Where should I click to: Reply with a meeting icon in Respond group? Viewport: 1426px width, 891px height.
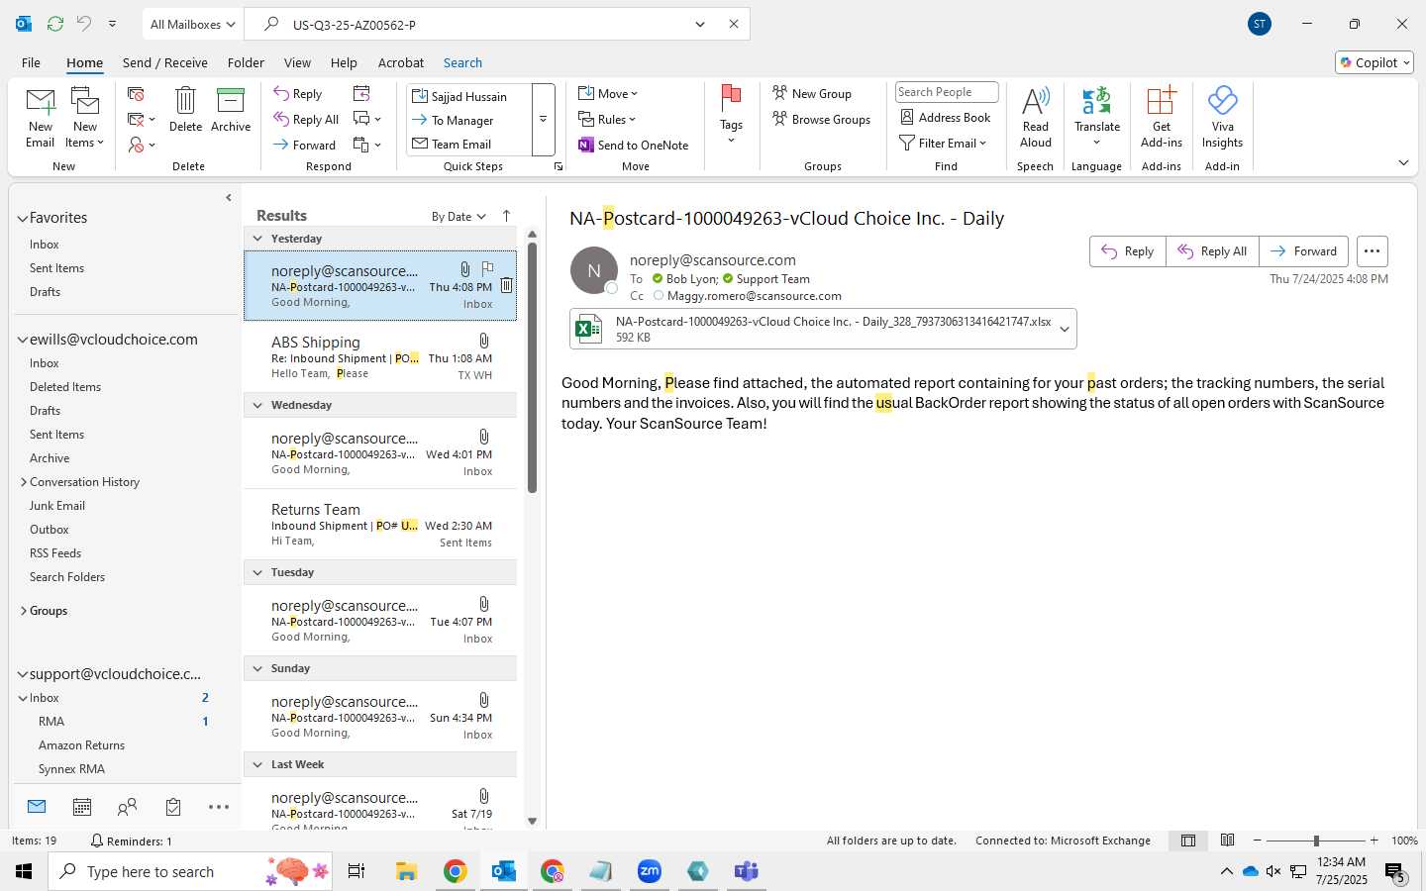pos(361,93)
